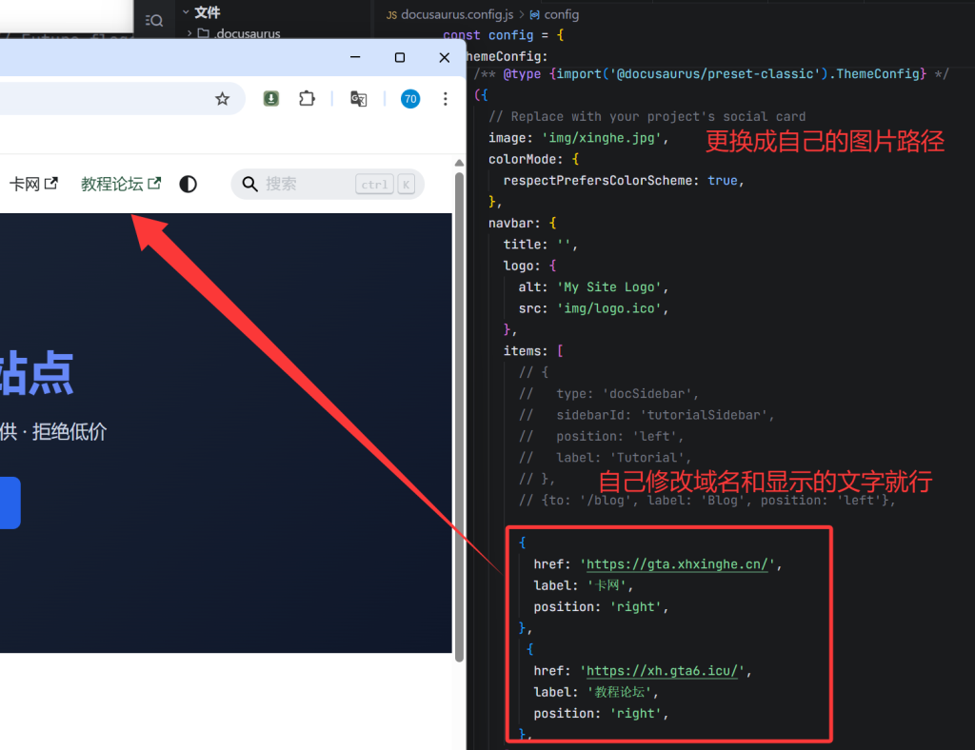Click the 搜索 search input field

tap(305, 184)
